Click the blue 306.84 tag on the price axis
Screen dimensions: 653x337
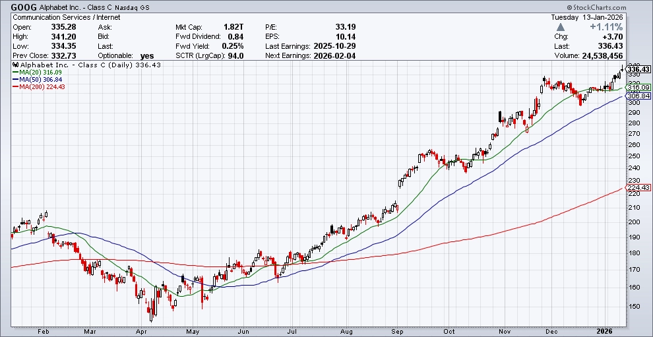(638, 96)
